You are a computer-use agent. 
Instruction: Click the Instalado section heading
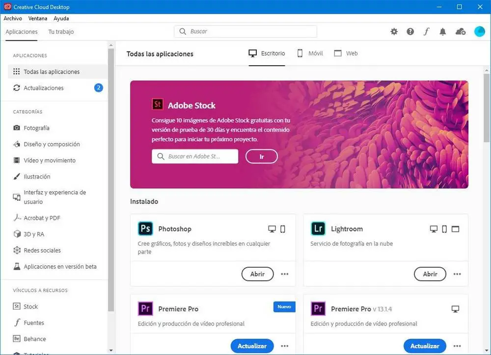144,202
